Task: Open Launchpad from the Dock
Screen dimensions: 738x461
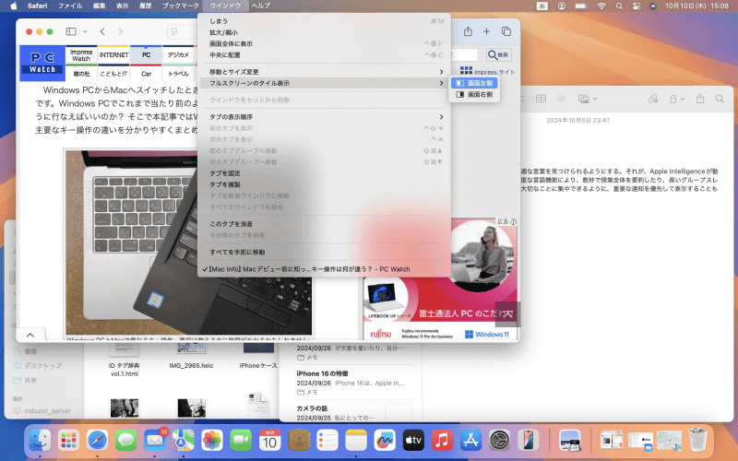Action: [68, 441]
